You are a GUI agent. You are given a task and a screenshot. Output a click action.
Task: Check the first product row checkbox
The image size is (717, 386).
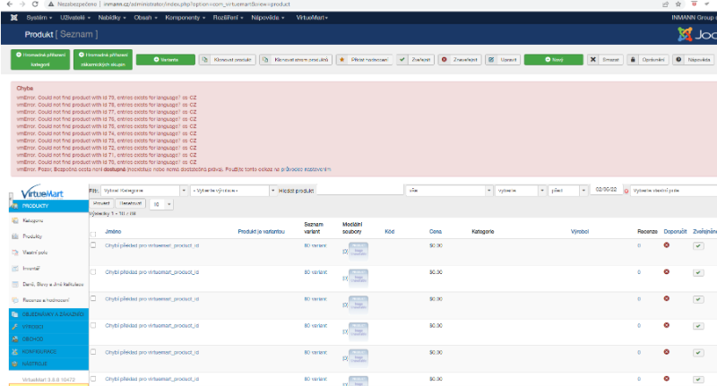[x=93, y=244]
